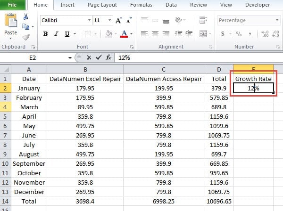Switch to the Formulas tab
283x211 pixels.
click(141, 5)
